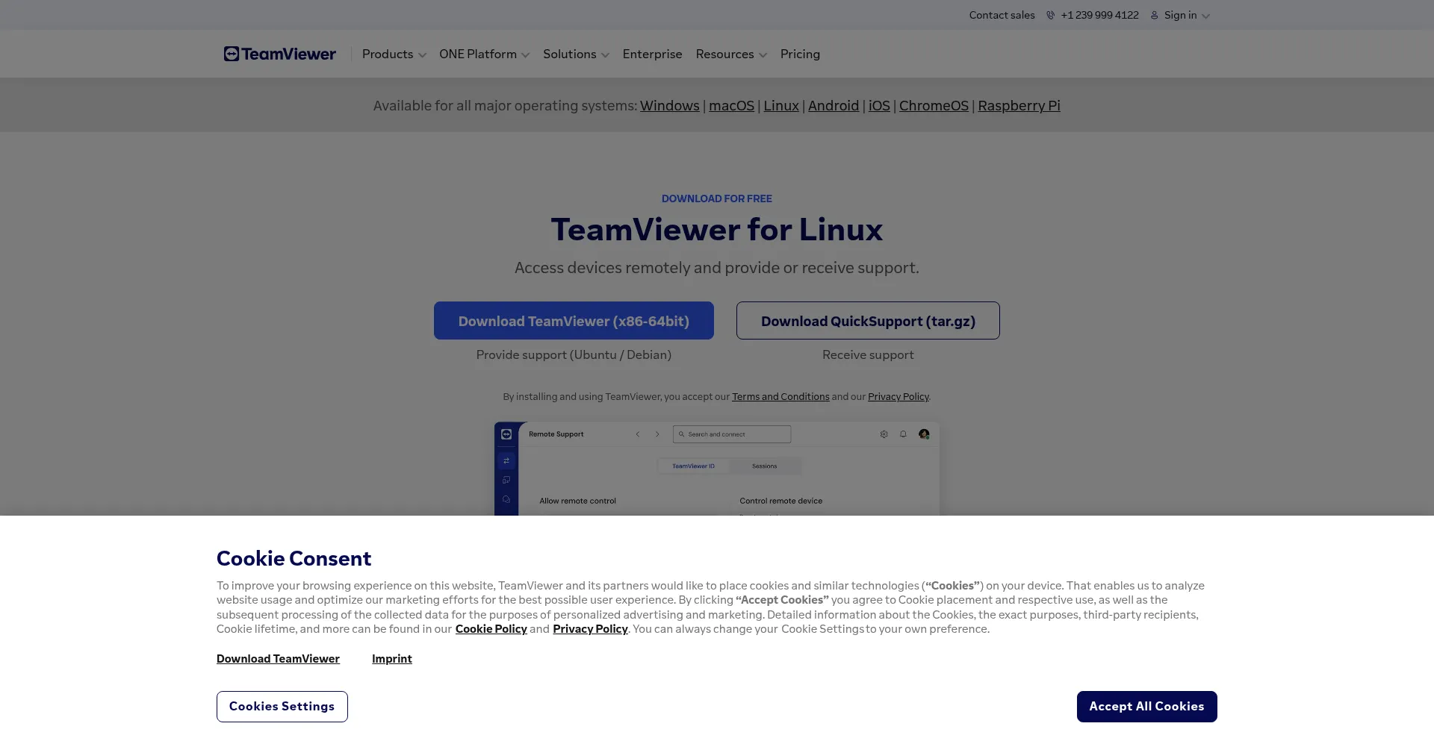Open the Imprint link
Screen dimensions: 1434x741
click(x=392, y=659)
